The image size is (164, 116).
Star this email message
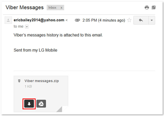129,20
